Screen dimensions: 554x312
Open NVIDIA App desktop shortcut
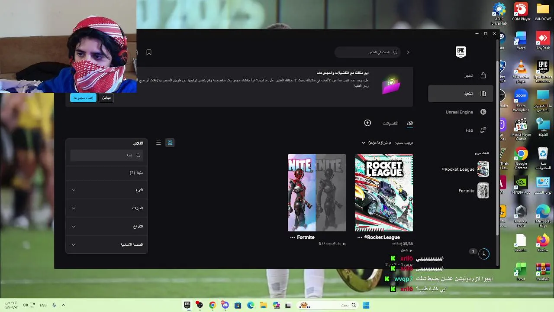521,185
